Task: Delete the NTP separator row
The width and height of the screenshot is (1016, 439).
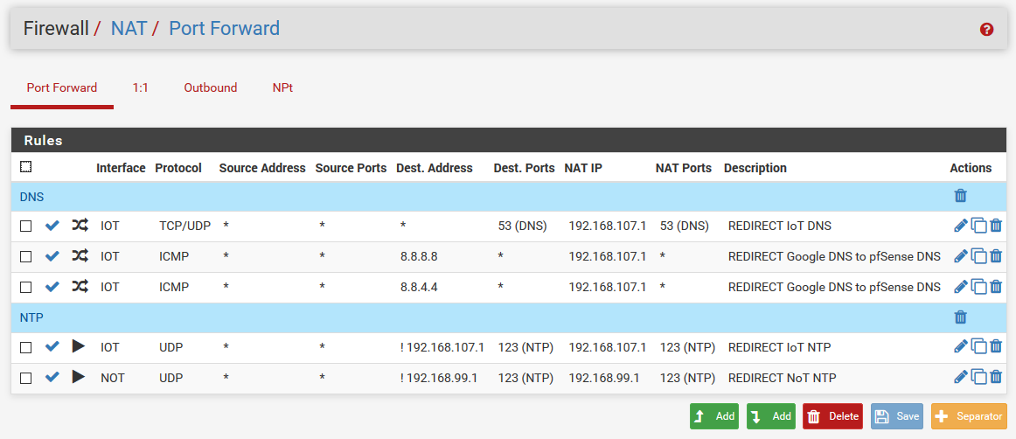Action: (x=961, y=317)
